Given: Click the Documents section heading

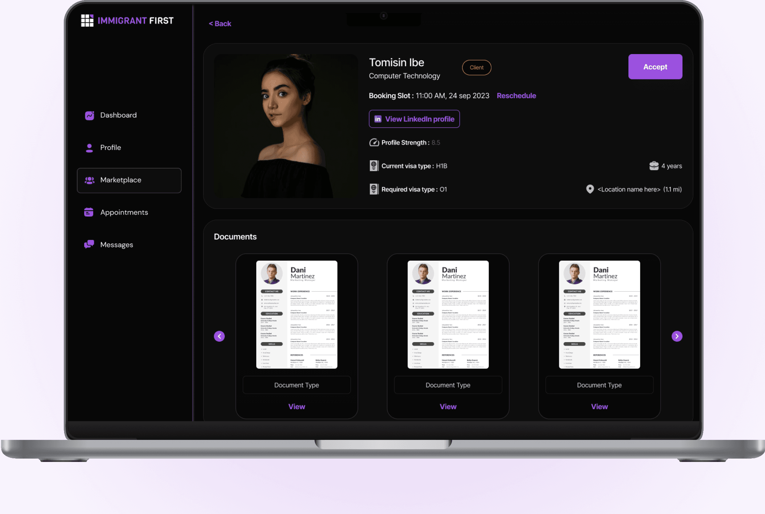Looking at the screenshot, I should click(235, 237).
